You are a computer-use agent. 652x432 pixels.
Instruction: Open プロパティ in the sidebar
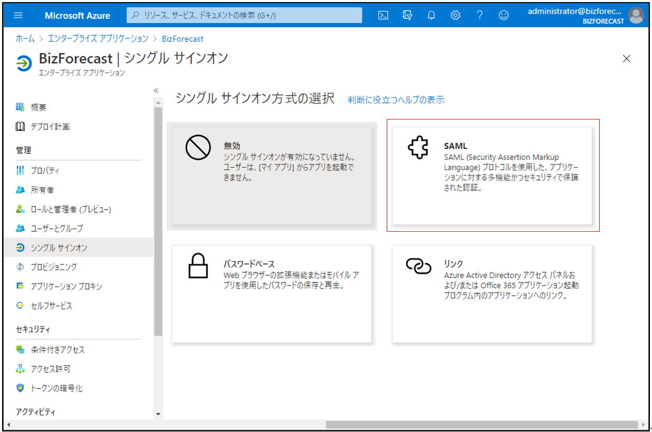[x=45, y=171]
